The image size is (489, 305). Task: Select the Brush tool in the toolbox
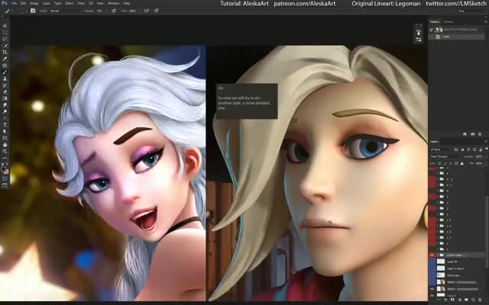point(5,72)
